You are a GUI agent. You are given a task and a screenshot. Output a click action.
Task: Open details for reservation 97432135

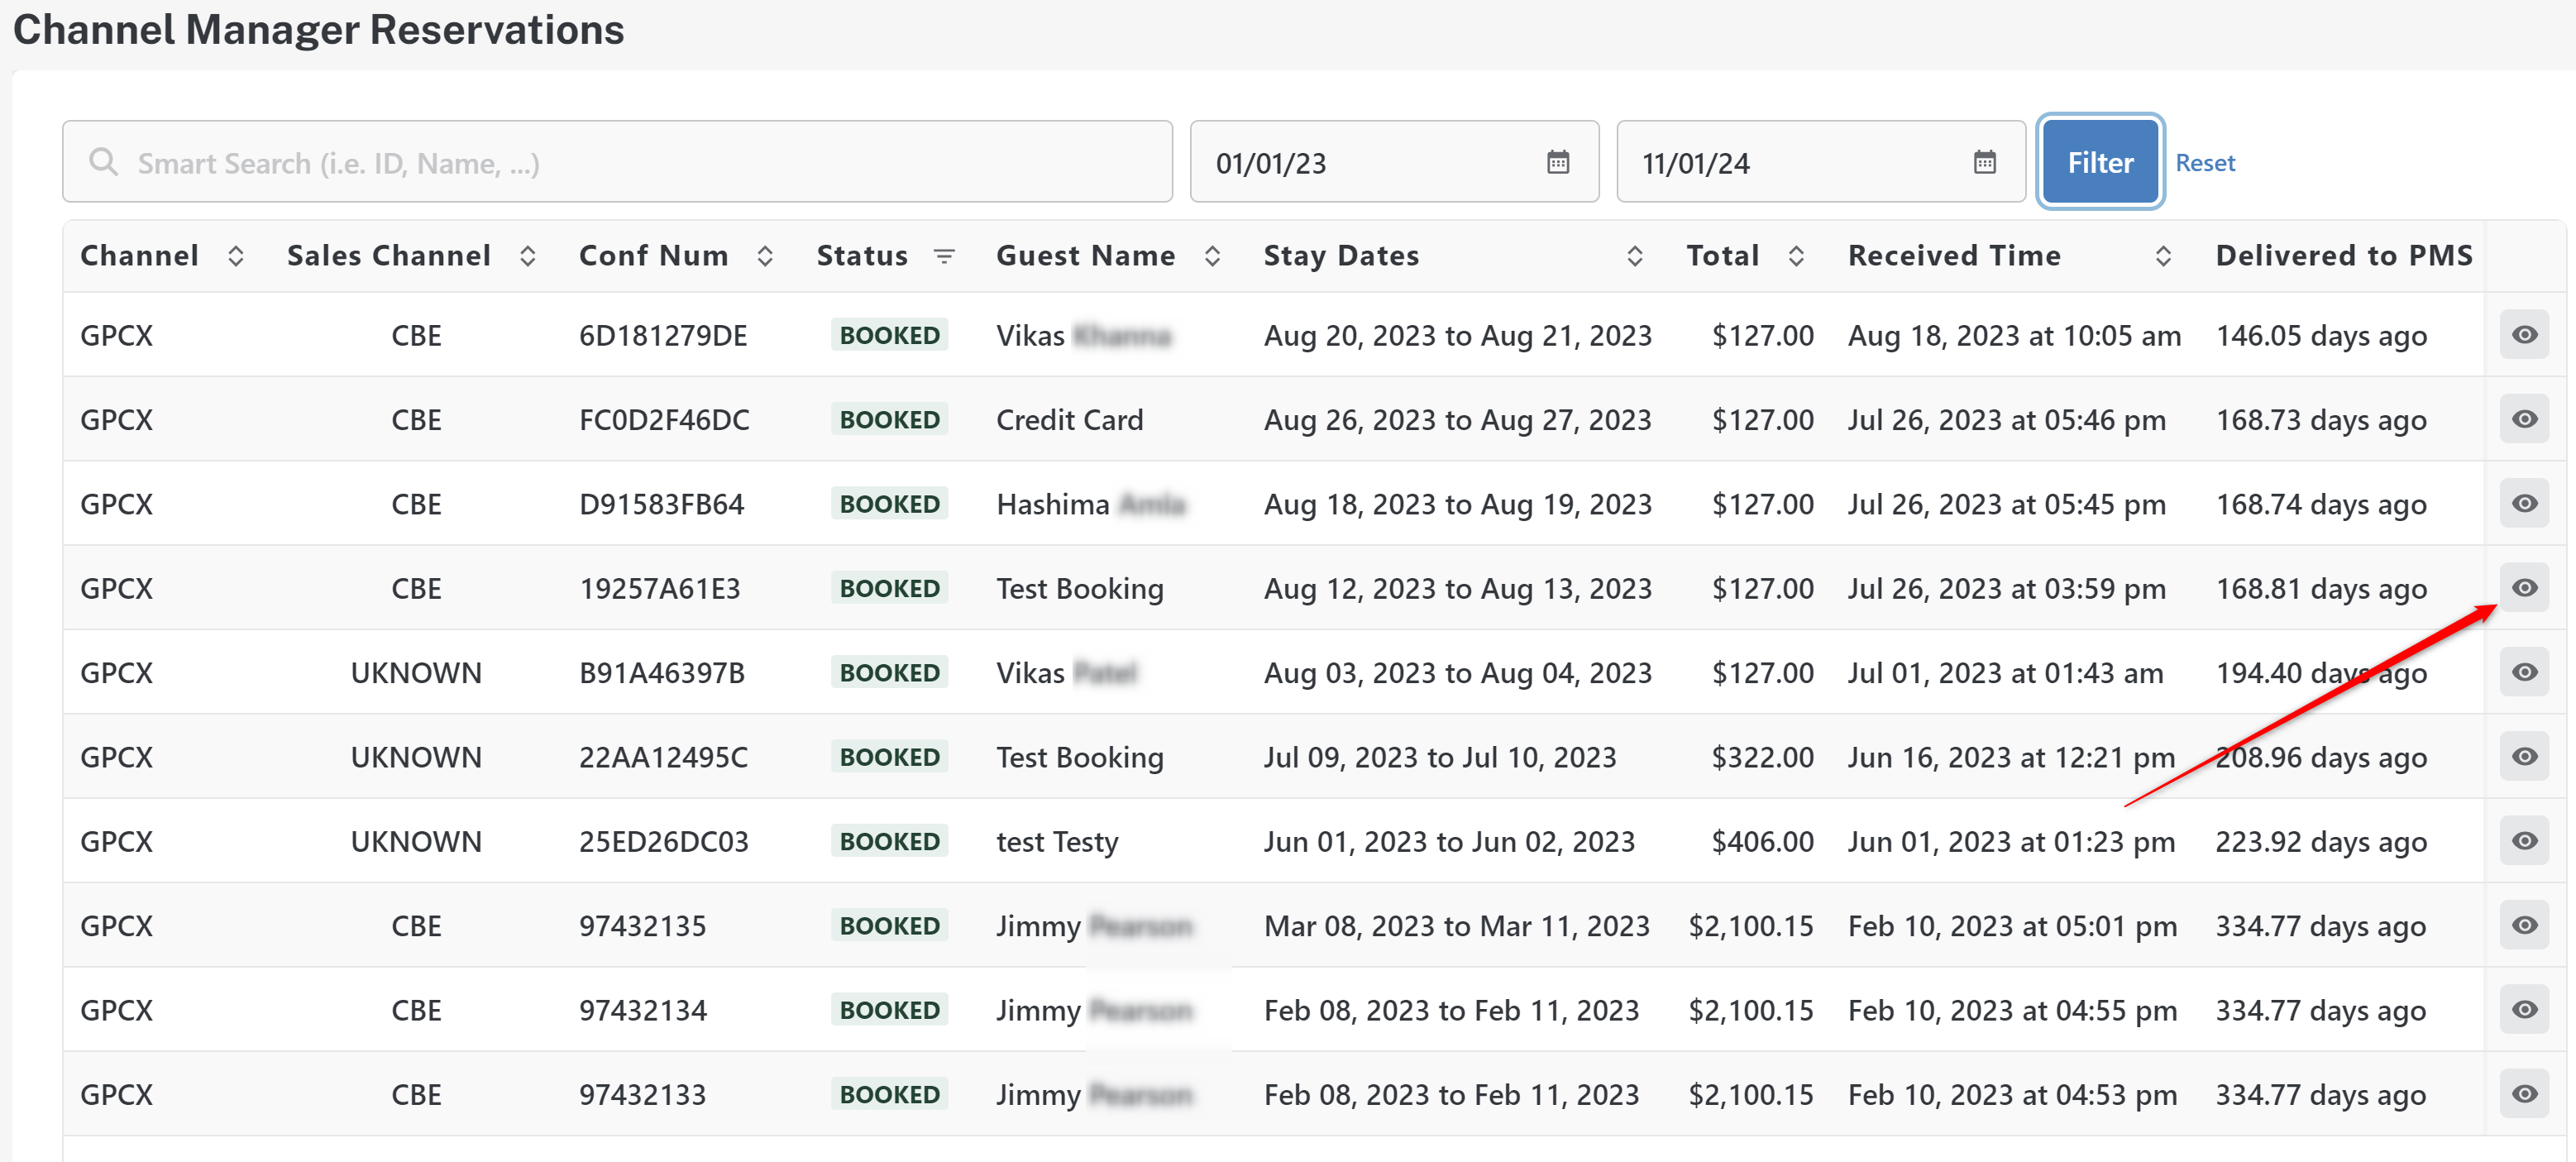coord(2524,925)
